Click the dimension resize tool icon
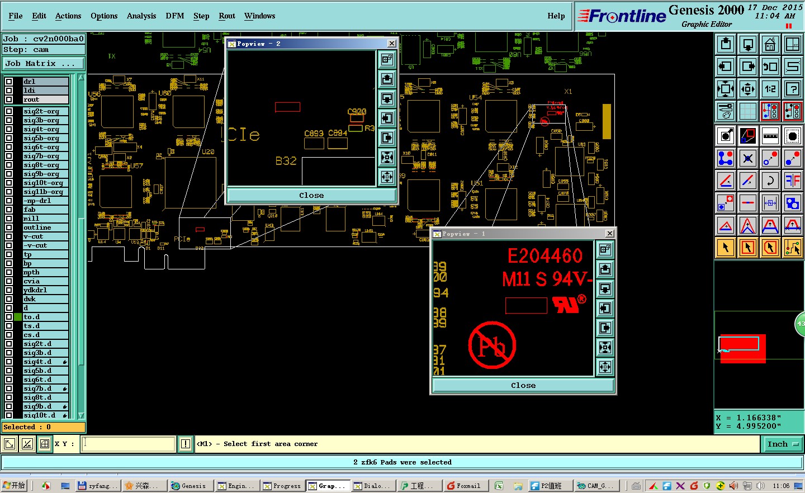The height and width of the screenshot is (493, 805). [770, 203]
